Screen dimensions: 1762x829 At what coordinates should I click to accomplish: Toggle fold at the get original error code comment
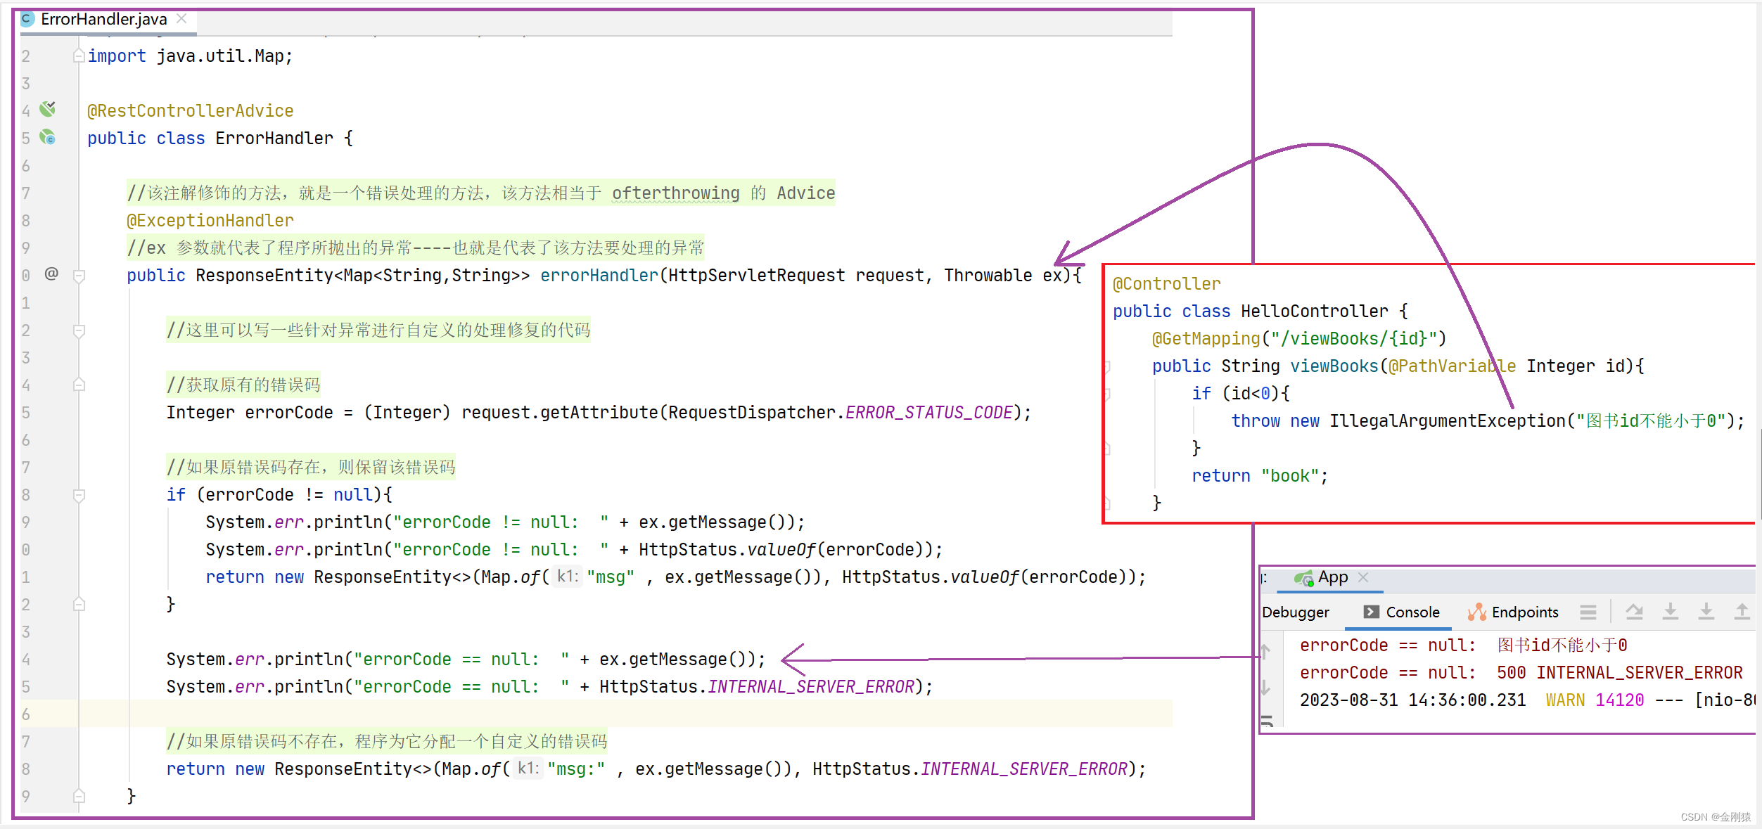point(79,385)
